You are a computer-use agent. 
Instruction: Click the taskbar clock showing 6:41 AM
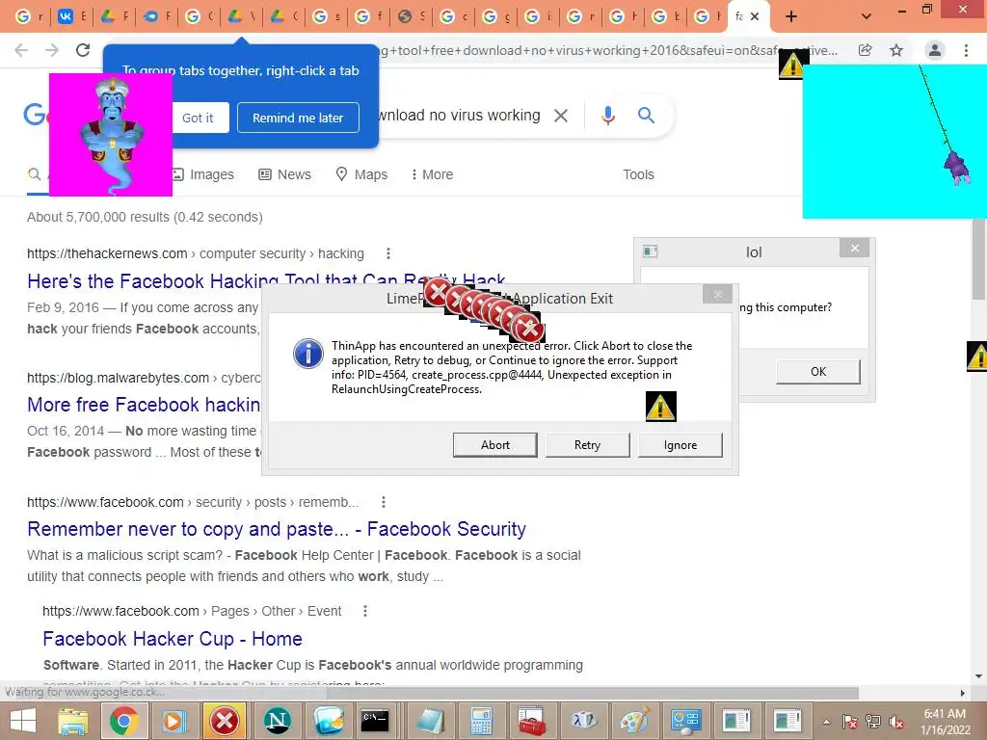[x=945, y=722]
